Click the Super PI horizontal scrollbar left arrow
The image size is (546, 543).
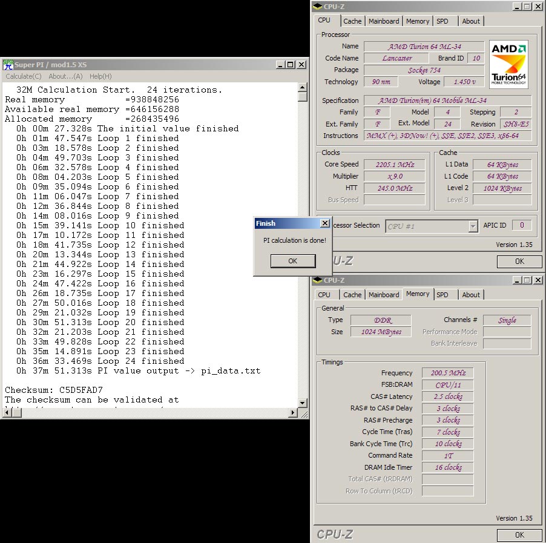(7, 413)
